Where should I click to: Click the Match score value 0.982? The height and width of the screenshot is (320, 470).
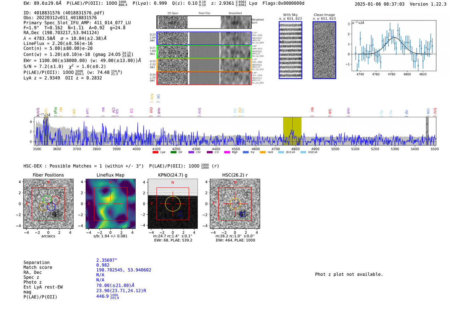point(103,265)
